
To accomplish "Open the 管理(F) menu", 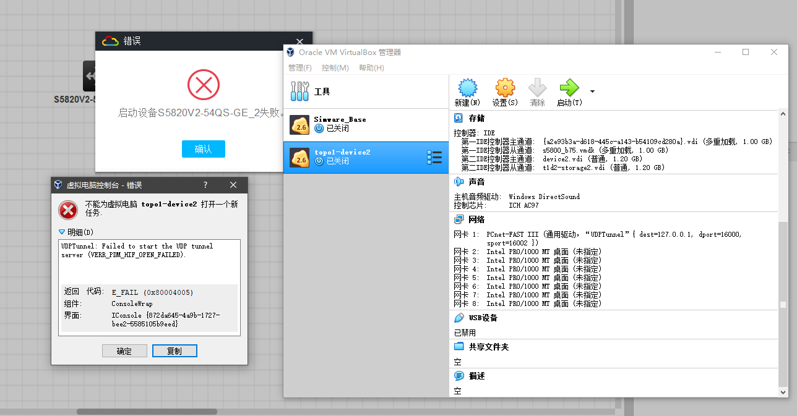I will 299,68.
